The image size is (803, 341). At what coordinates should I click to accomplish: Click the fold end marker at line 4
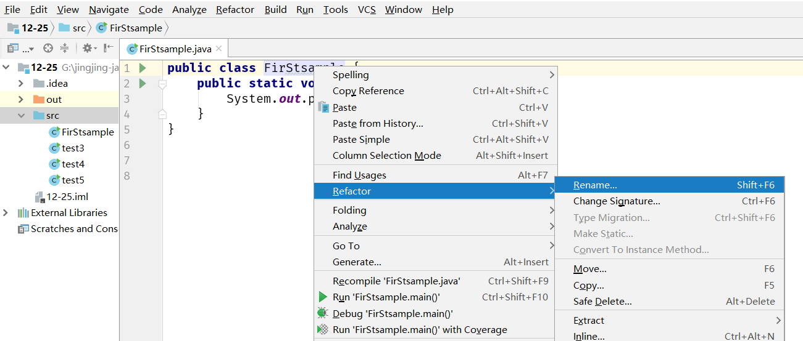click(162, 114)
